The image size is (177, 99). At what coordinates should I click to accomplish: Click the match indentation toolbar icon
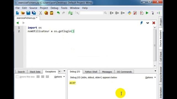tap(123, 13)
